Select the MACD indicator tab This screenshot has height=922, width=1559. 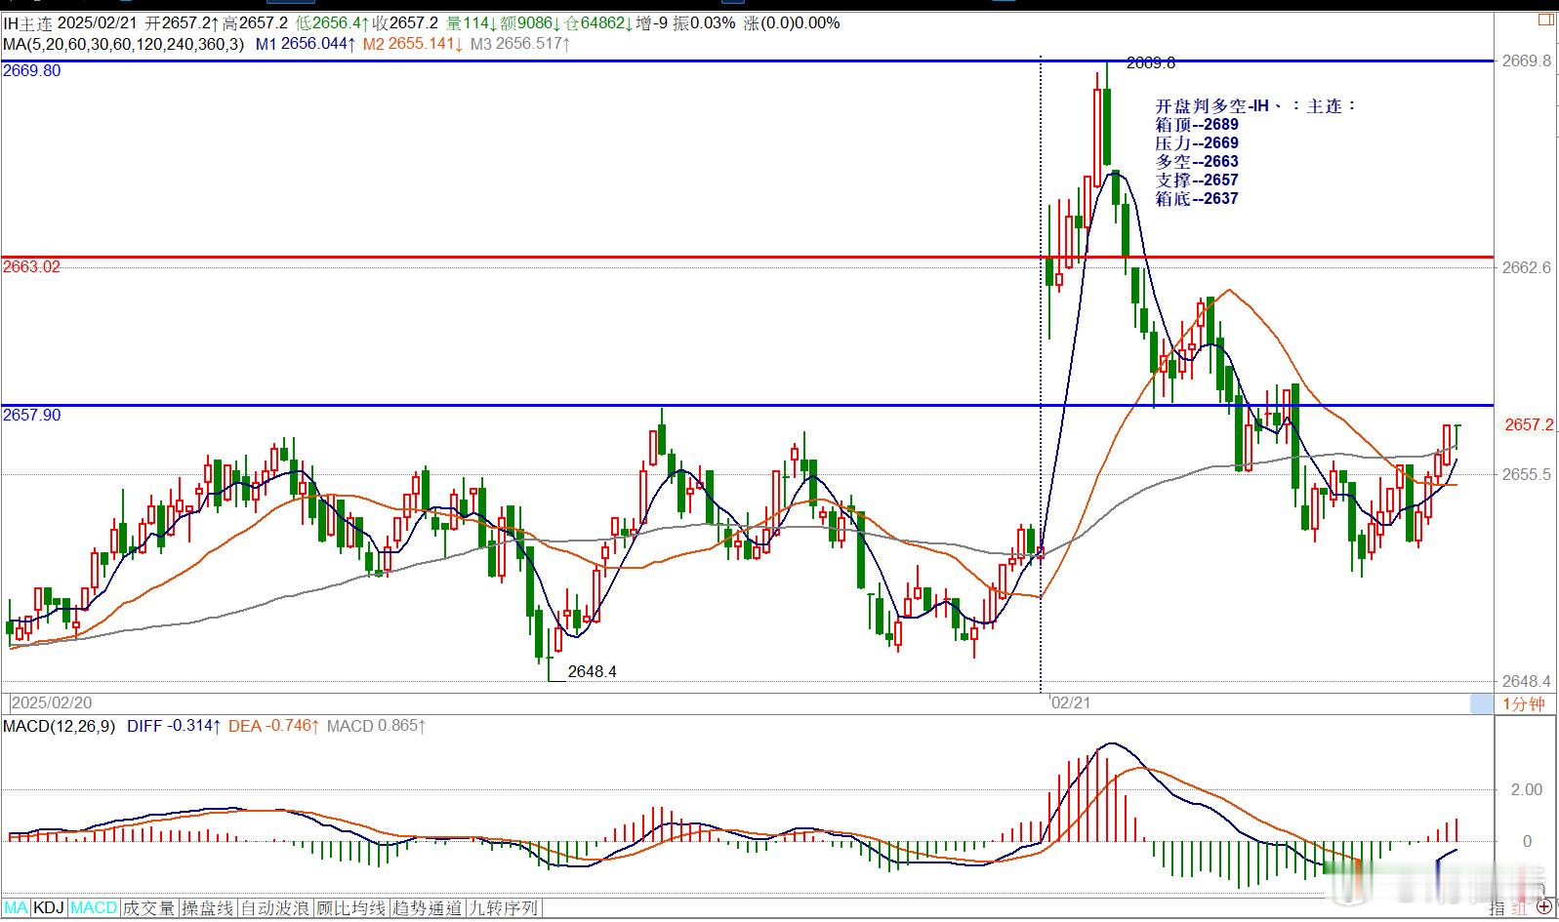coord(94,908)
